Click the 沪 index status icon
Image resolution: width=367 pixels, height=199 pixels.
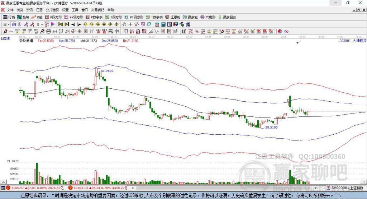[x=8, y=188]
